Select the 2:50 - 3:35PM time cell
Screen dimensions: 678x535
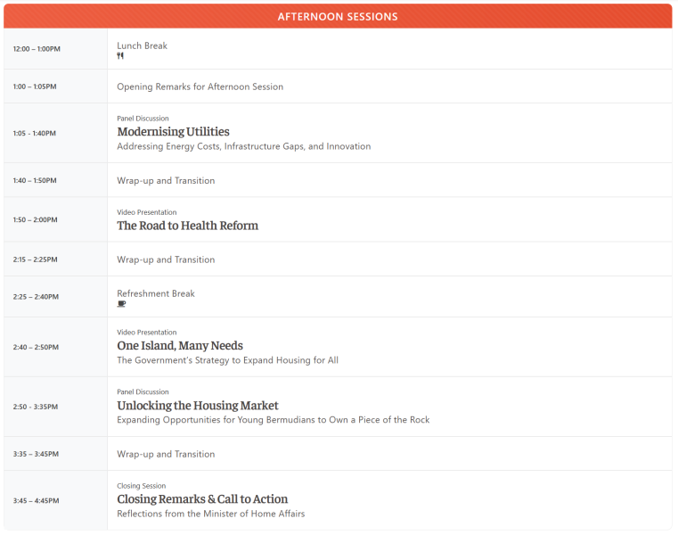click(x=36, y=407)
